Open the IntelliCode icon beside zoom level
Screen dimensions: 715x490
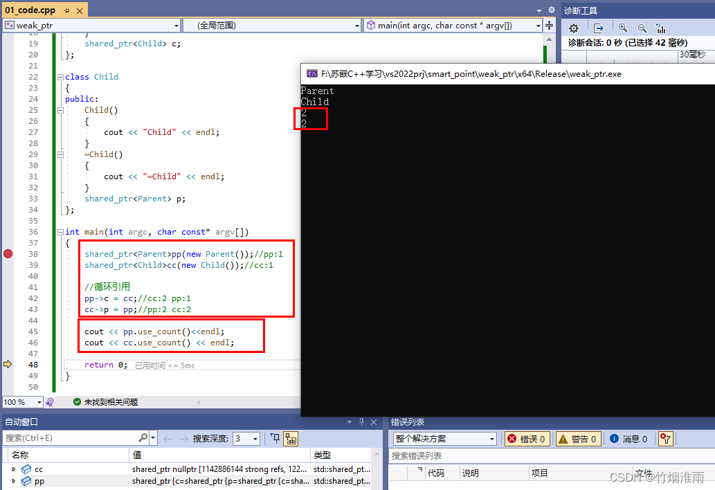(x=50, y=402)
